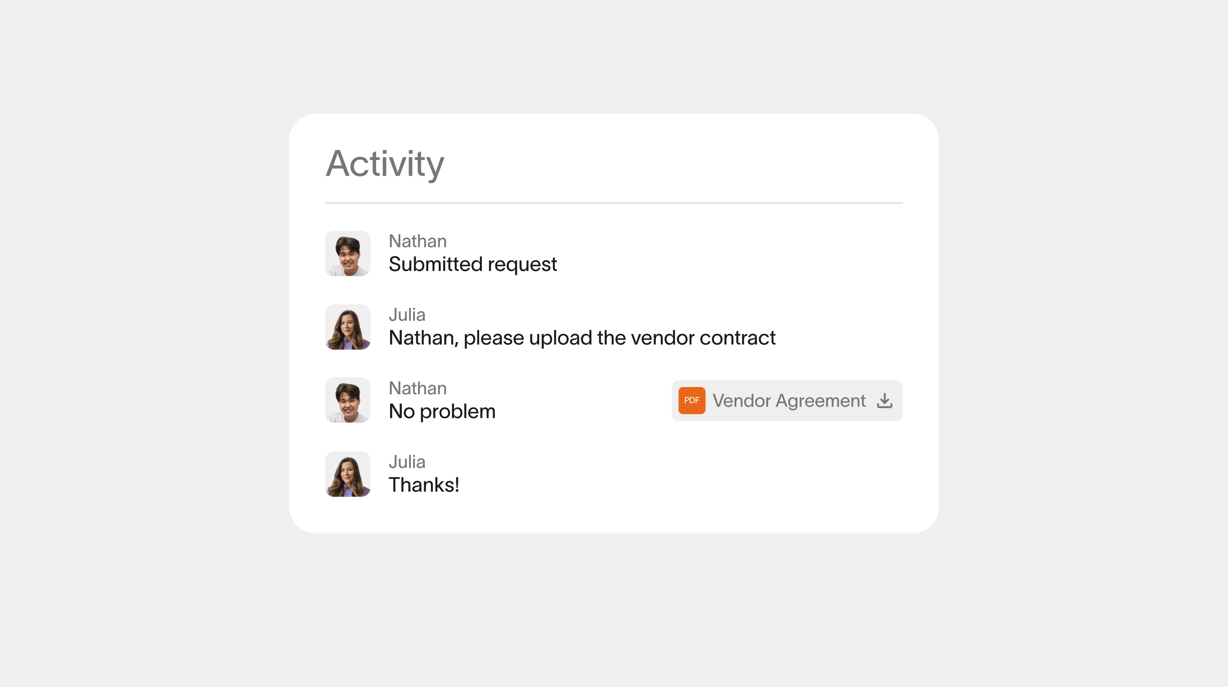Click Julia's avatar beside the vendor contract request
Viewport: 1228px width, 687px height.
pyautogui.click(x=347, y=327)
